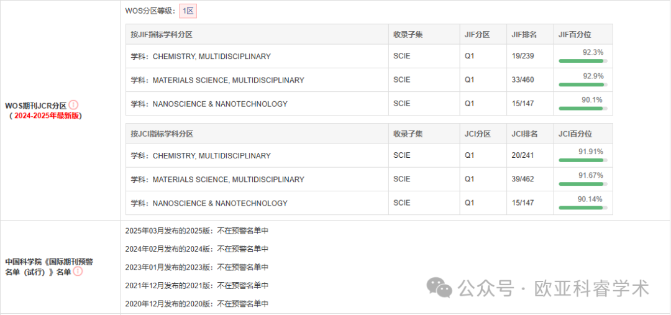Click the 2020年12月发布的2020版 warning list entry

click(197, 304)
